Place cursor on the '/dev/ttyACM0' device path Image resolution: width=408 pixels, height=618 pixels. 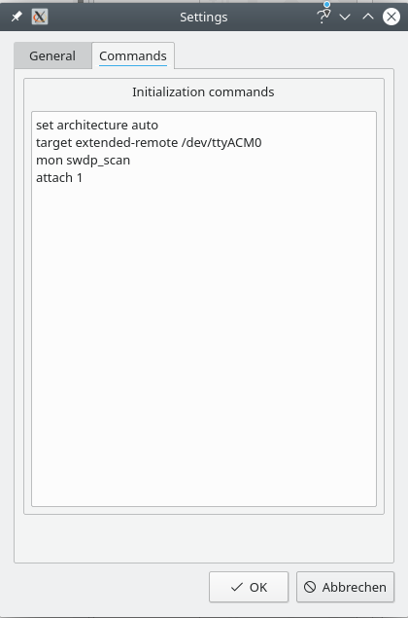click(221, 143)
